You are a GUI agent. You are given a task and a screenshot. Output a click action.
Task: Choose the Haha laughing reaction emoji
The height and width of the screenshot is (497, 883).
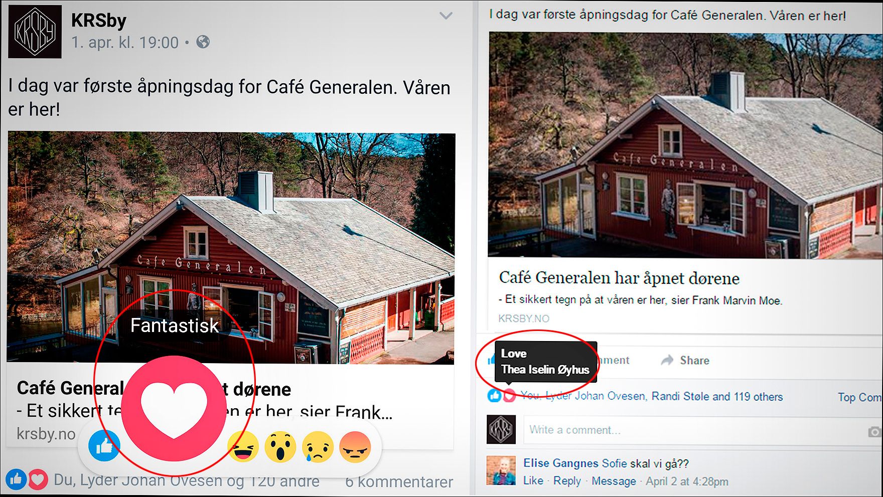tap(243, 446)
